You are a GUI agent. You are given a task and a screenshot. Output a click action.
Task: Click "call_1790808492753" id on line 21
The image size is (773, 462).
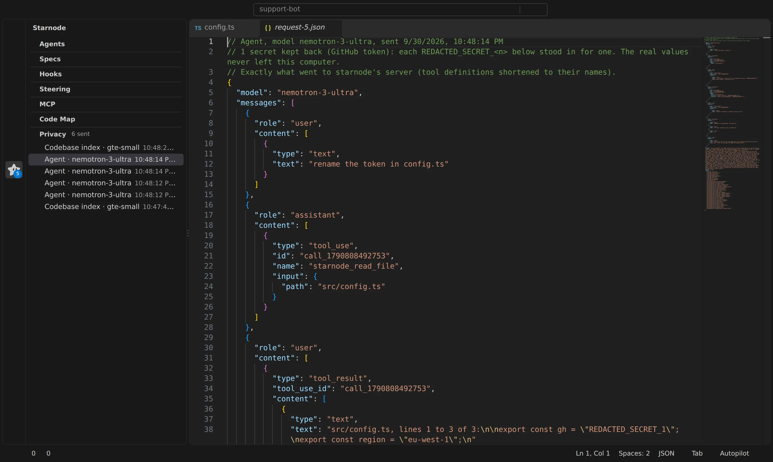pyautogui.click(x=345, y=256)
